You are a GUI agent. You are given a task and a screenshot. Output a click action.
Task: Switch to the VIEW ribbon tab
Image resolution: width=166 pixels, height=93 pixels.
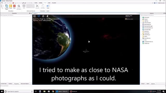click(x=49, y=3)
